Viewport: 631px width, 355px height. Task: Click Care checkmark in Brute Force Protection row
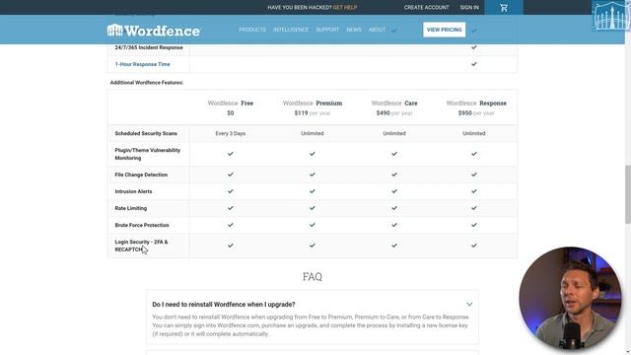[394, 225]
